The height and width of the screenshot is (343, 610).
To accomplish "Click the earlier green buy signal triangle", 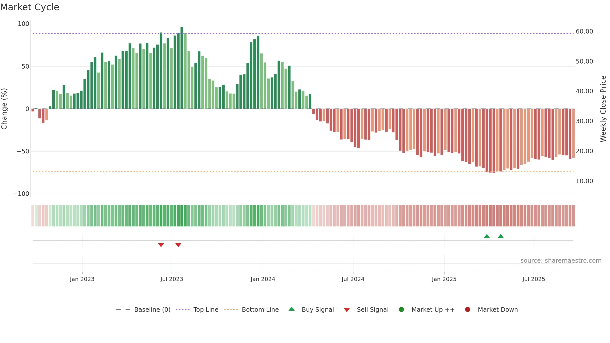I will click(x=487, y=236).
